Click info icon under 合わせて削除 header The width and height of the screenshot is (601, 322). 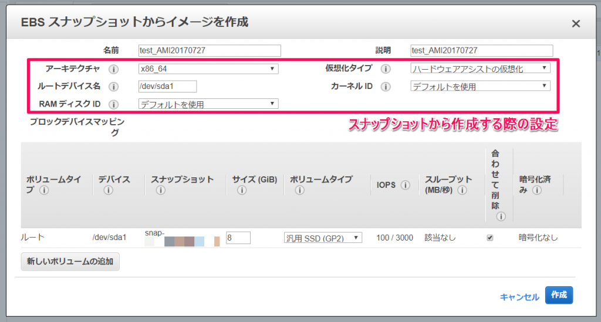(x=501, y=217)
